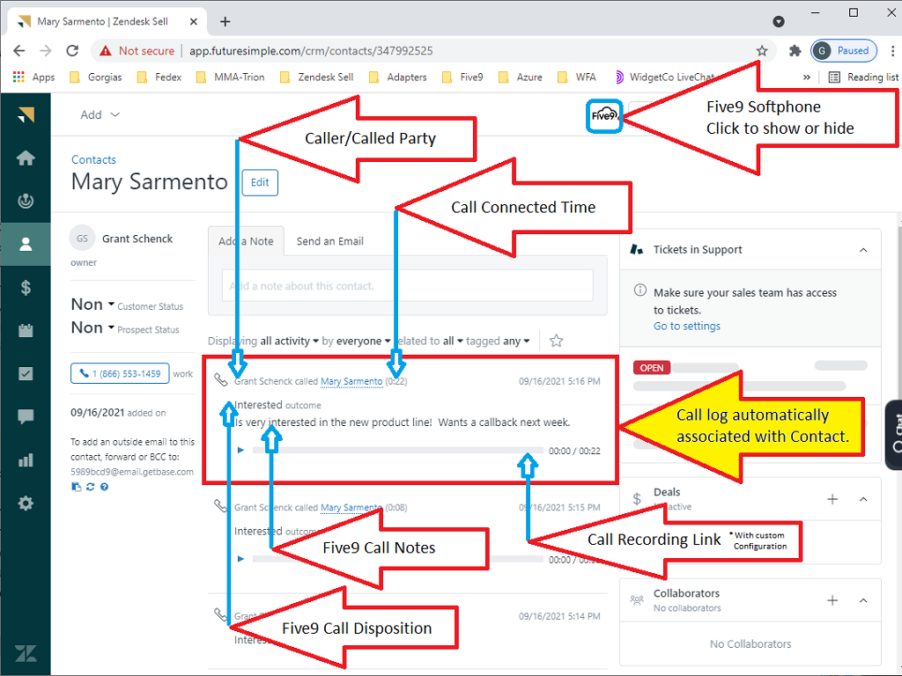Select the Add a Note tab
This screenshot has height=676, width=902.
click(245, 240)
